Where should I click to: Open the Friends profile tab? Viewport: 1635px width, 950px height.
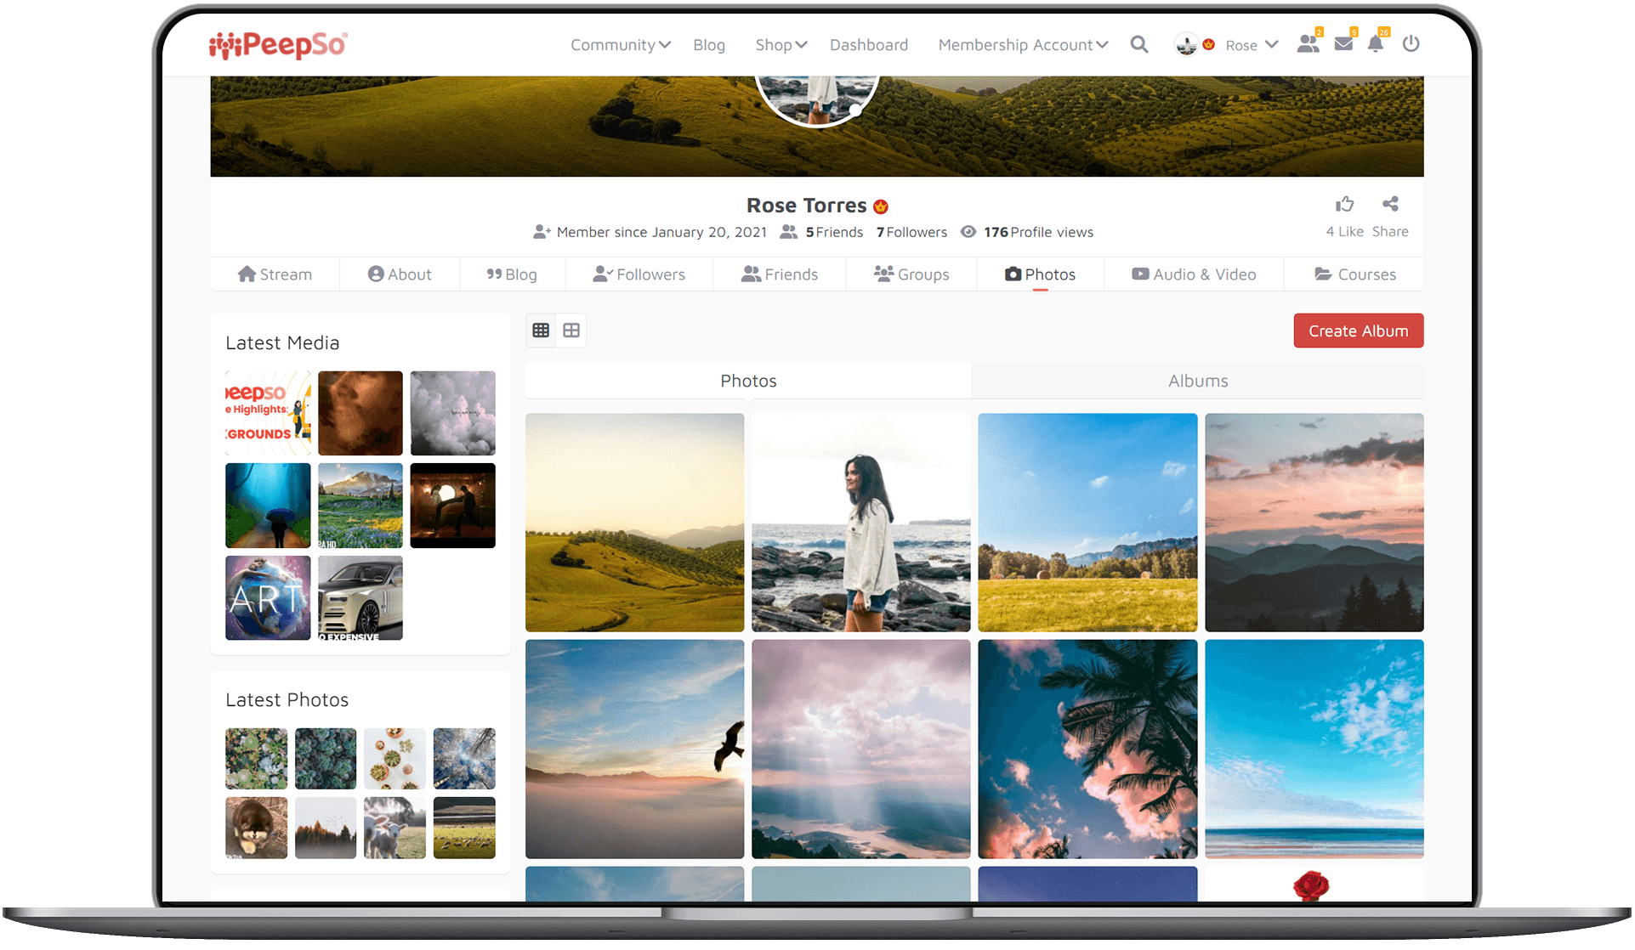point(780,274)
